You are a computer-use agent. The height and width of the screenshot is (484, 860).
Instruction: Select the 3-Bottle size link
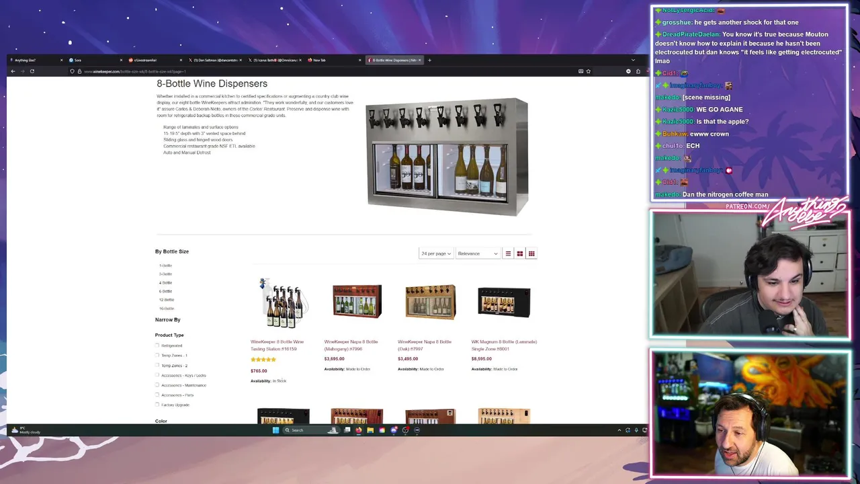[165, 274]
